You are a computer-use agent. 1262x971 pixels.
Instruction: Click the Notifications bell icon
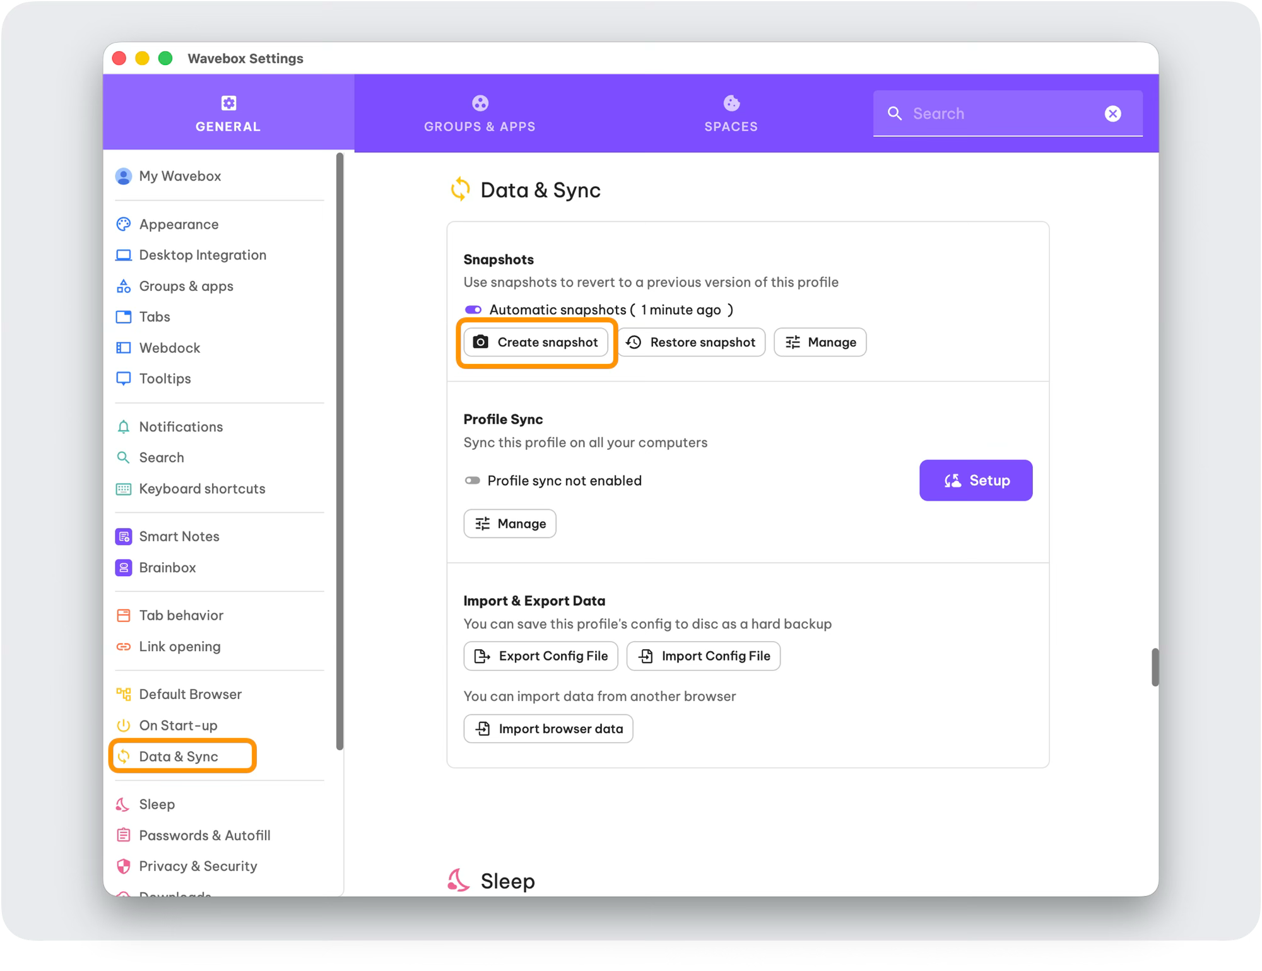(124, 427)
